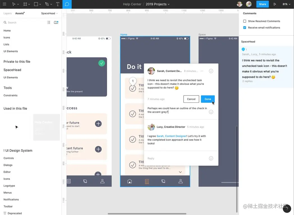Select the Home frame label
This screenshot has width=294, height=215.
click(x=124, y=34)
